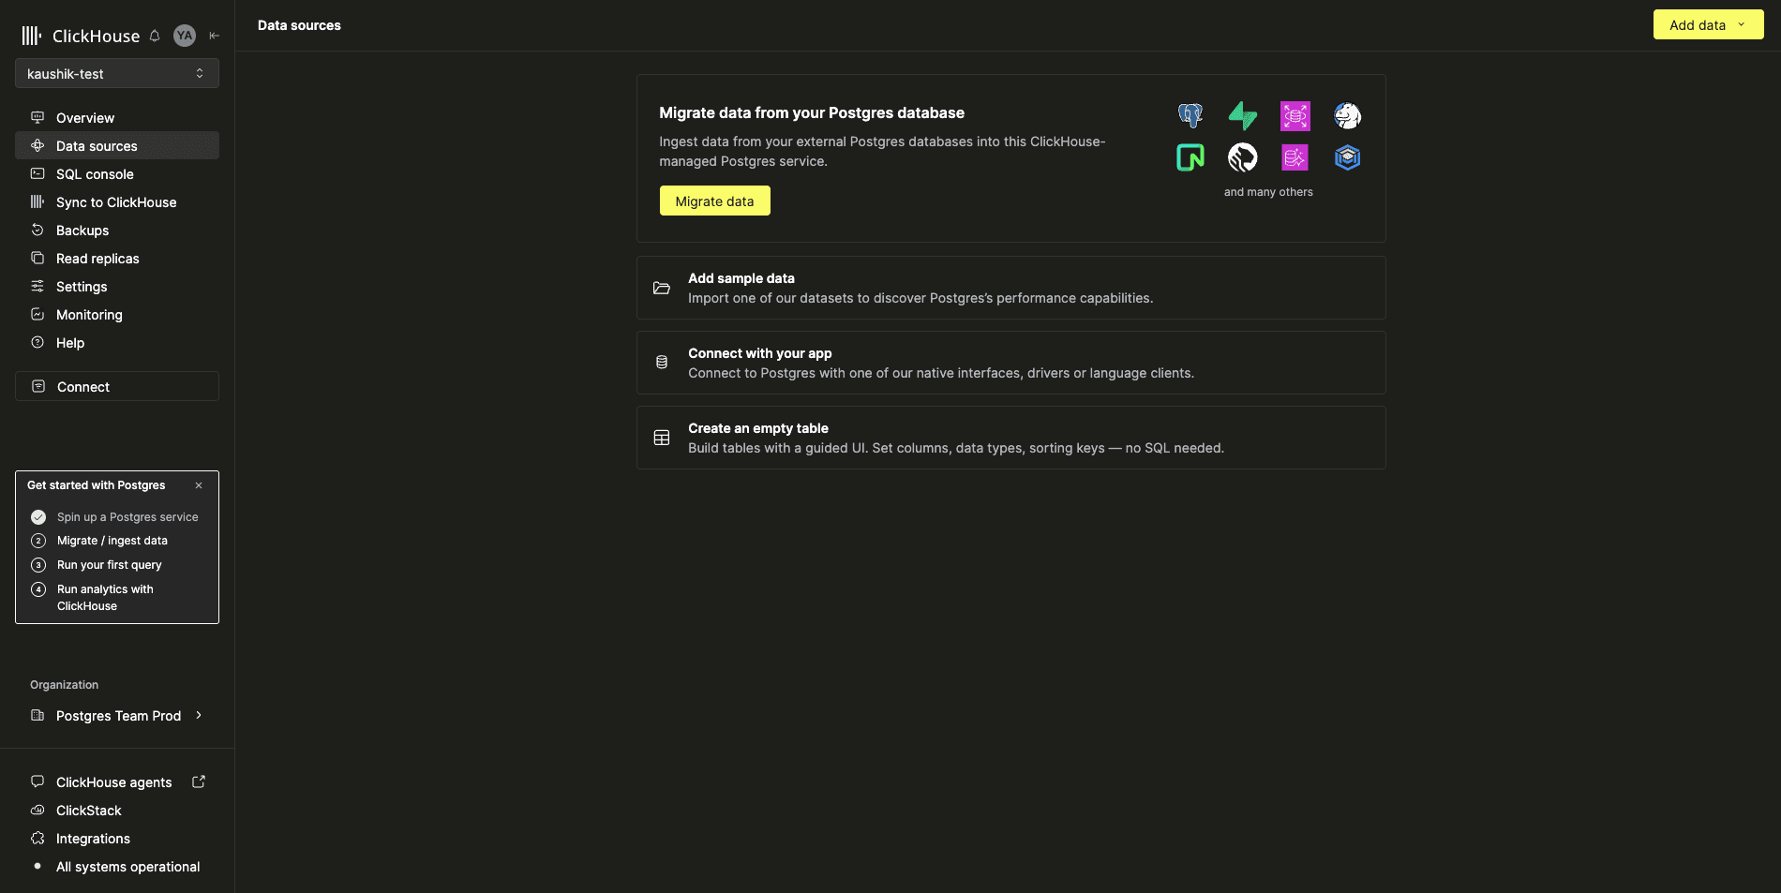Click the hippo logo in the migration card
This screenshot has width=1781, height=893.
1348,116
